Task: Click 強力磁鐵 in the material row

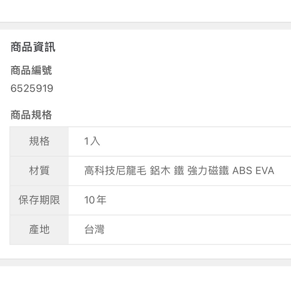Action: [208, 171]
